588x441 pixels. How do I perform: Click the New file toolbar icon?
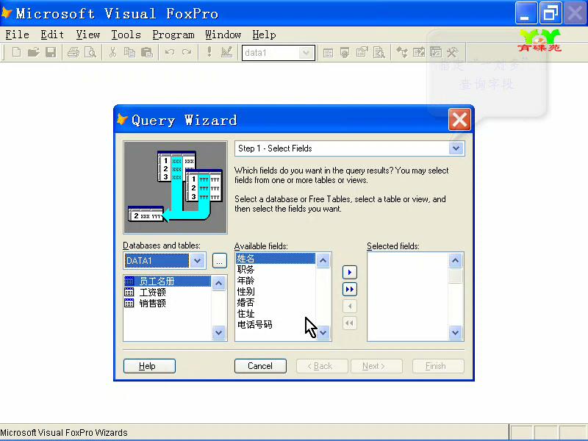16,52
